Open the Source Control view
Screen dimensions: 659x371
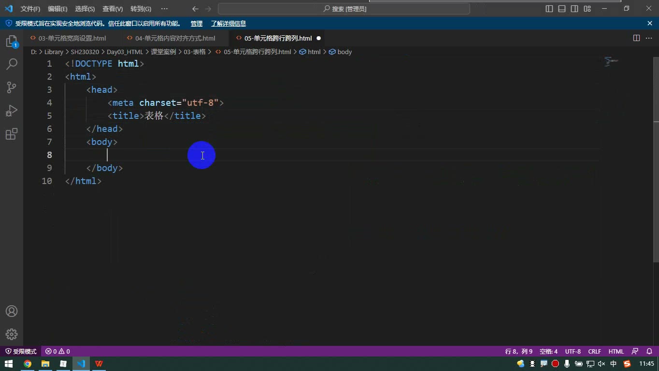click(x=12, y=87)
